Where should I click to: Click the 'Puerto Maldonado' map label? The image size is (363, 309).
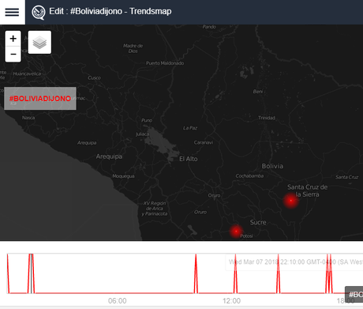pyautogui.click(x=165, y=63)
